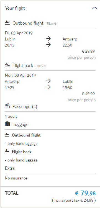Click the 1 adult passenger text

pyautogui.click(x=11, y=117)
